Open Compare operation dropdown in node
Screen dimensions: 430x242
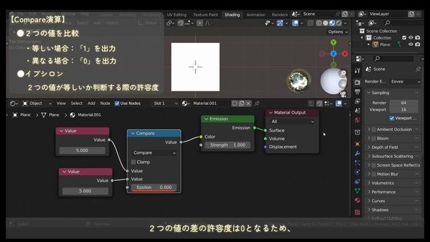point(154,153)
